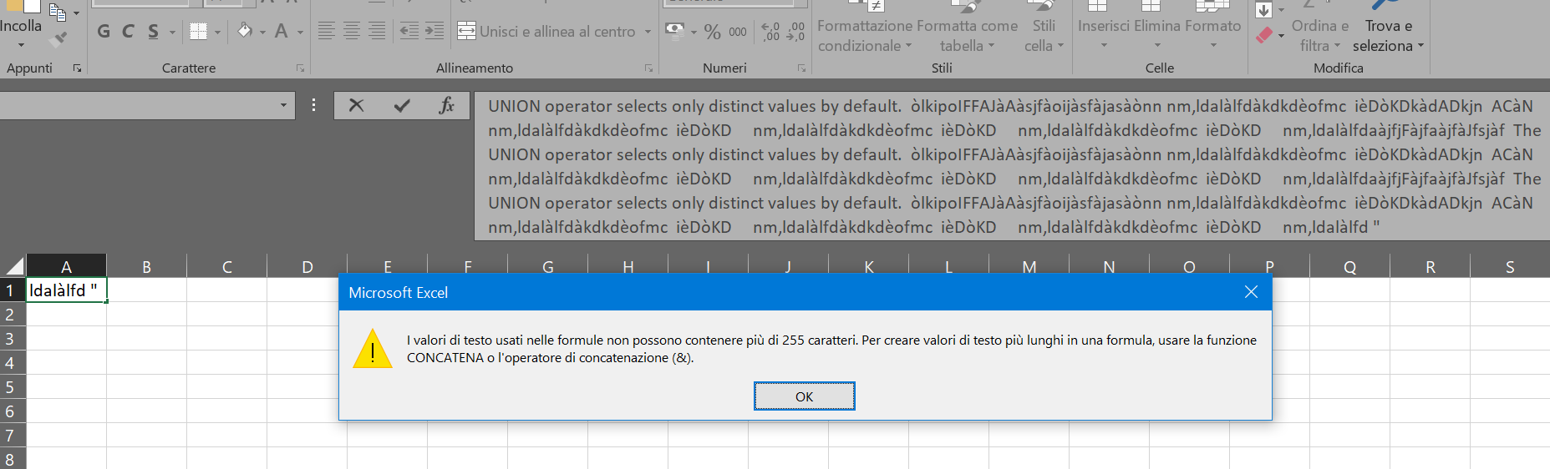Click Elimina cells button
The width and height of the screenshot is (1550, 469).
click(x=1157, y=28)
